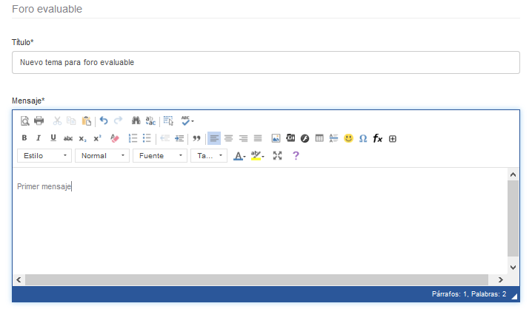Expand the Normal paragraph format dropdown
The height and width of the screenshot is (309, 532).
pos(102,156)
